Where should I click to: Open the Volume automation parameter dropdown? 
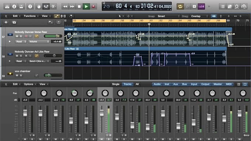(39, 42)
